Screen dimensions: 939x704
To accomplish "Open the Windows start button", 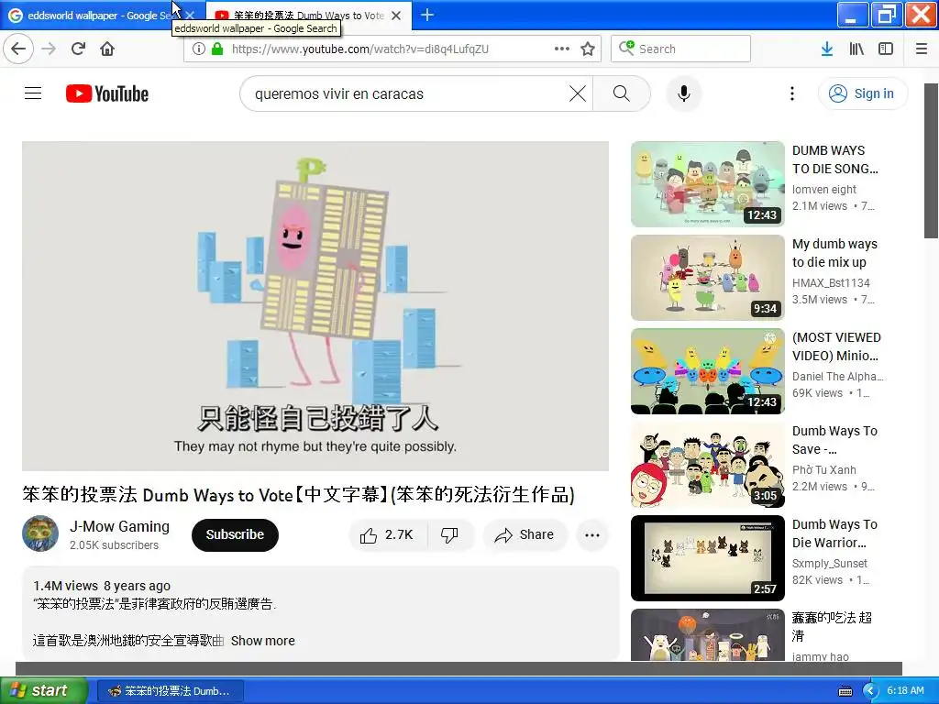I will pos(44,690).
